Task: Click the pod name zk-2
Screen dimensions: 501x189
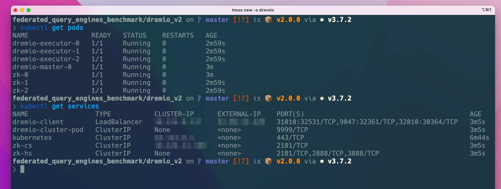Action: pyautogui.click(x=20, y=90)
